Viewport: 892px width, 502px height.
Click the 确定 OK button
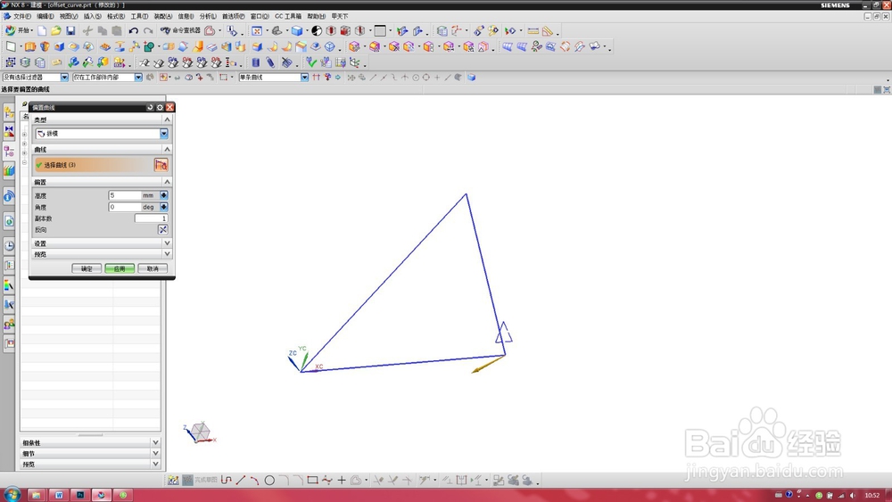coord(87,268)
